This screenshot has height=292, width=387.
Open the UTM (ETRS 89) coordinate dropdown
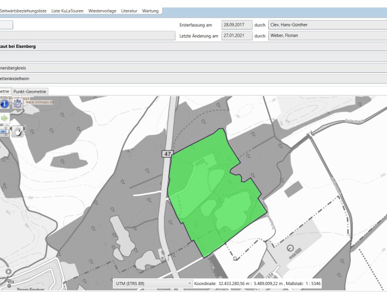(x=153, y=284)
